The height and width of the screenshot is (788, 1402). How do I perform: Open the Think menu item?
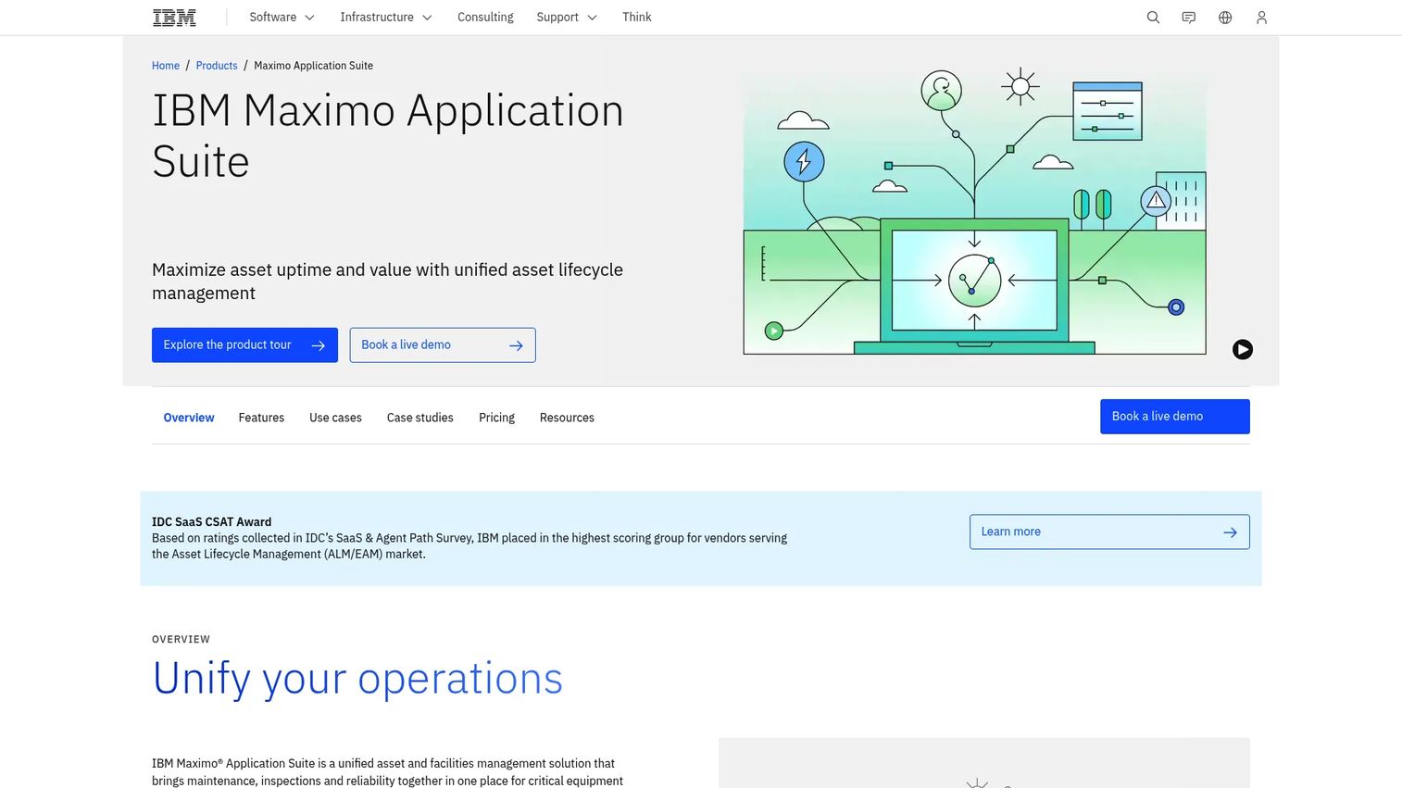pyautogui.click(x=637, y=18)
